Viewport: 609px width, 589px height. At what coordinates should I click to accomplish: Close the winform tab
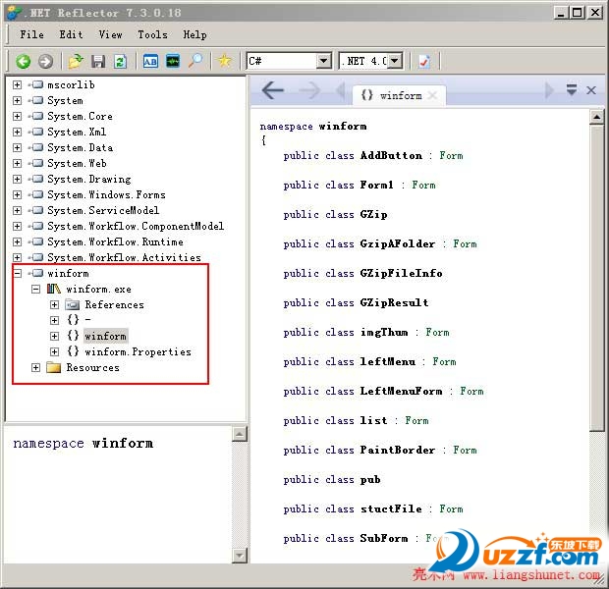click(432, 95)
